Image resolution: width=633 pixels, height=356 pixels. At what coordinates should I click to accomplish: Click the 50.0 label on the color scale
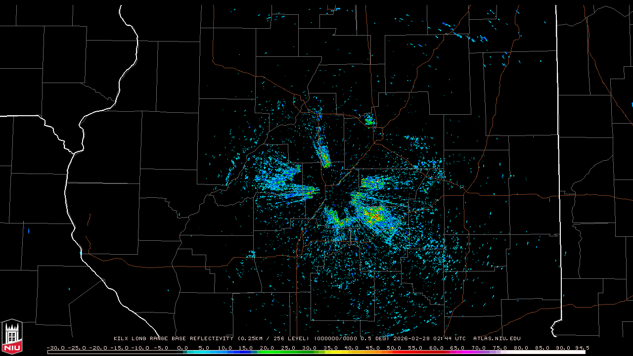394,348
